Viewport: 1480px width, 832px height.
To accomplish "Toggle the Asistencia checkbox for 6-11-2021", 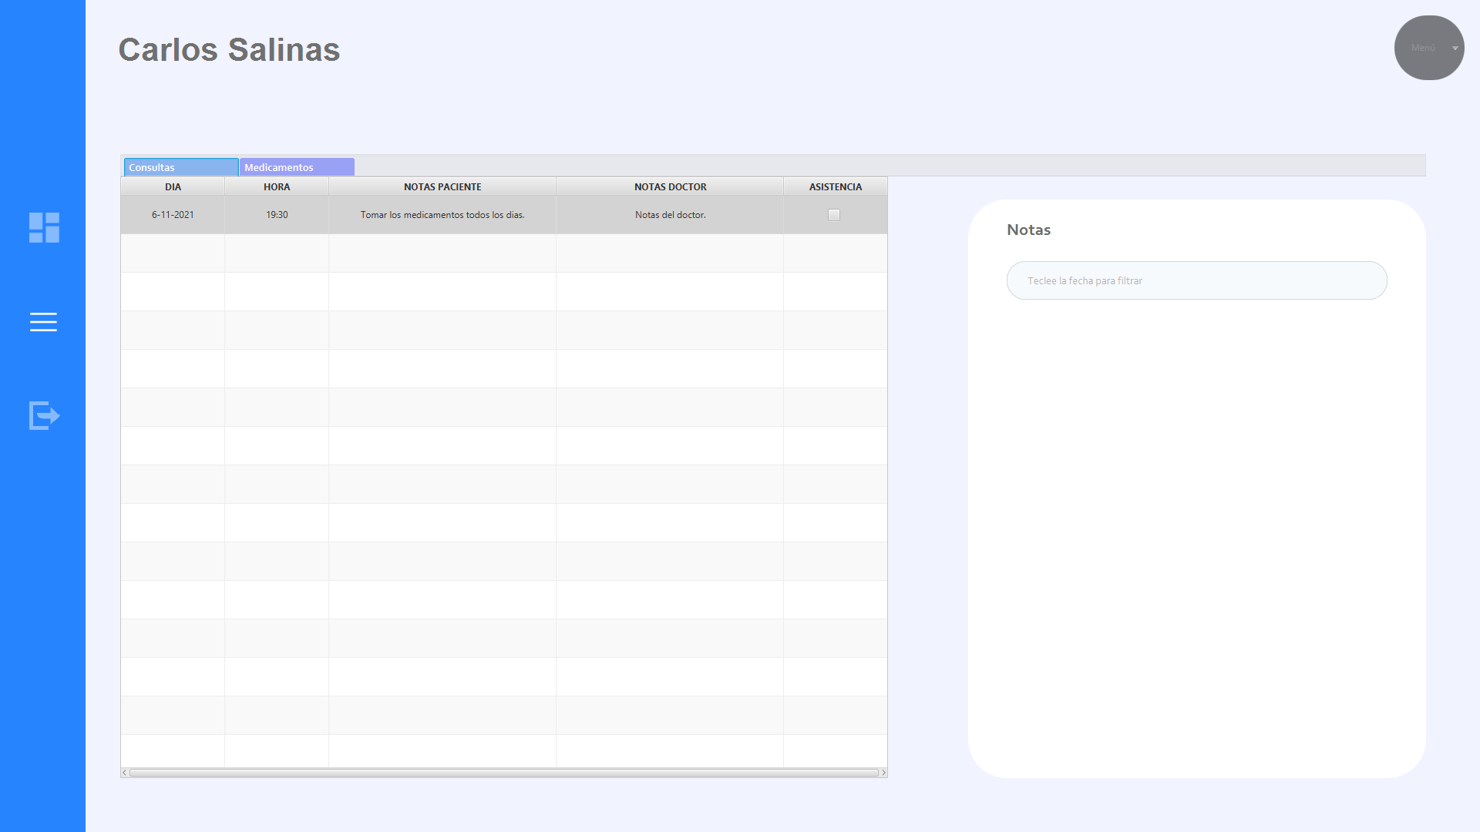I will [834, 215].
